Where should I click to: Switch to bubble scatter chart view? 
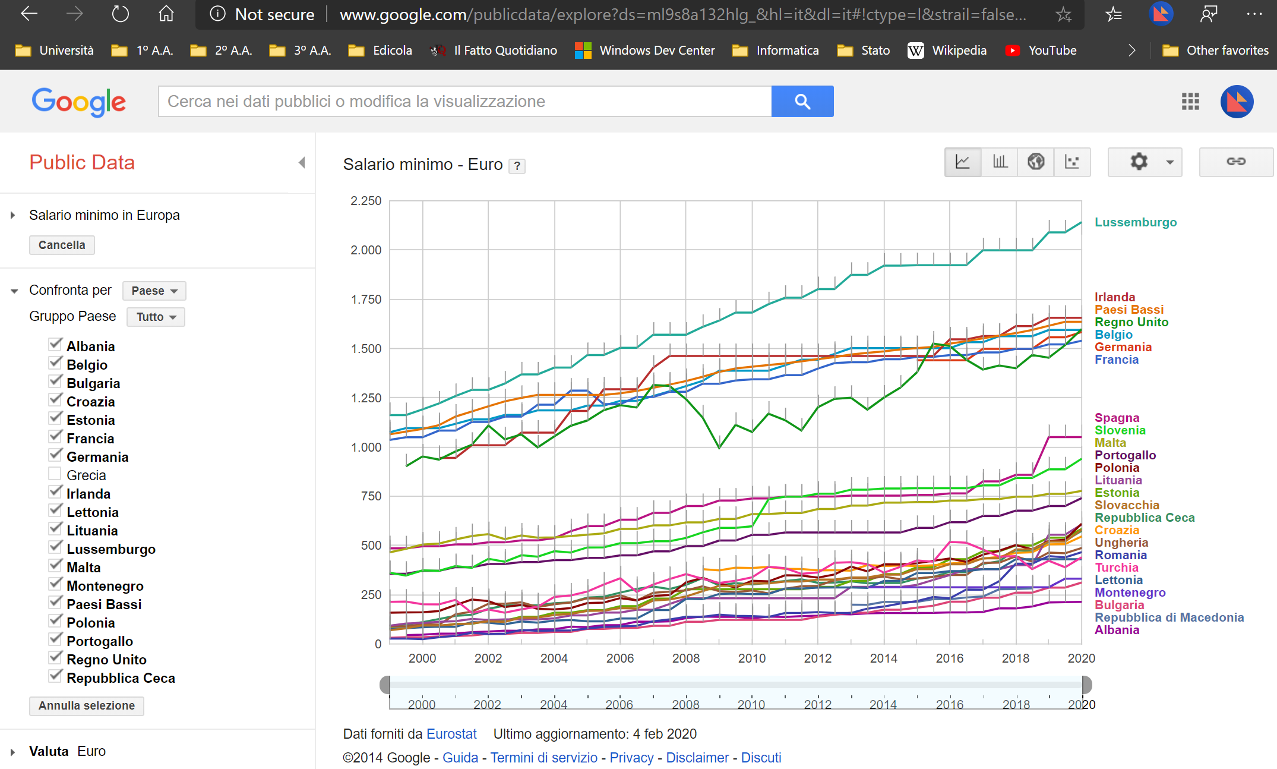(1072, 162)
